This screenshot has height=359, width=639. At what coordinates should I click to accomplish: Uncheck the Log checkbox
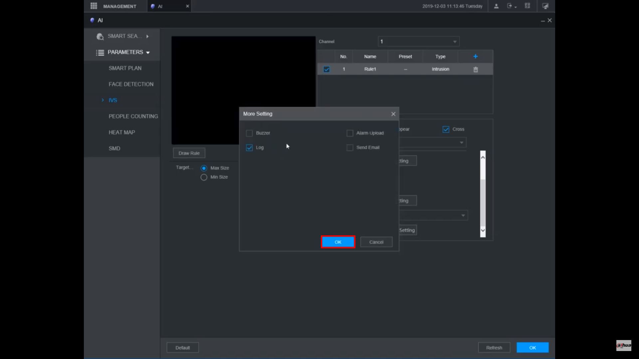[x=249, y=148]
